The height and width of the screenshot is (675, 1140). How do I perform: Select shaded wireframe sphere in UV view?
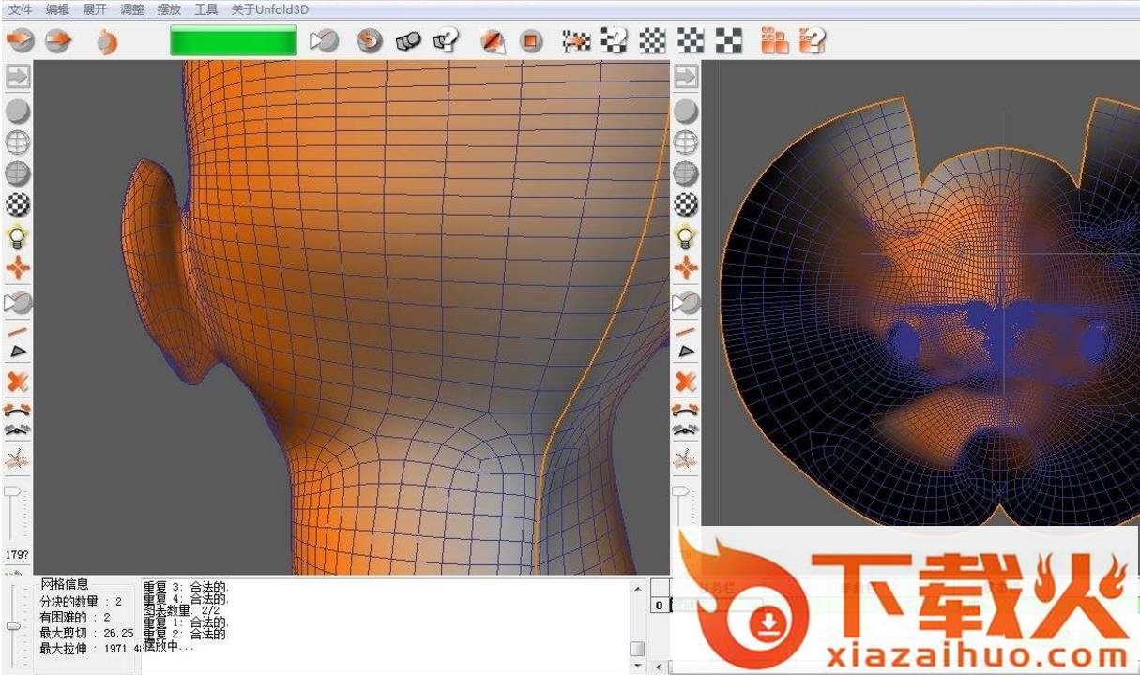pyautogui.click(x=687, y=173)
